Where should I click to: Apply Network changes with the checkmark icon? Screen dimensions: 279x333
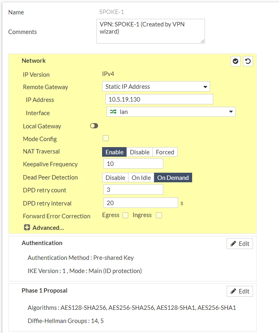pos(235,62)
